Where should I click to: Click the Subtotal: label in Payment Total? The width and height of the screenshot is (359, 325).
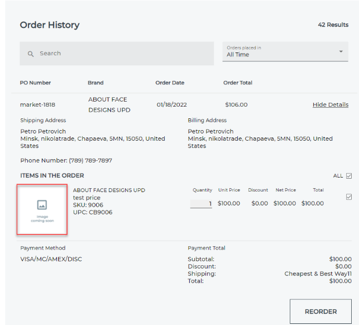201,259
